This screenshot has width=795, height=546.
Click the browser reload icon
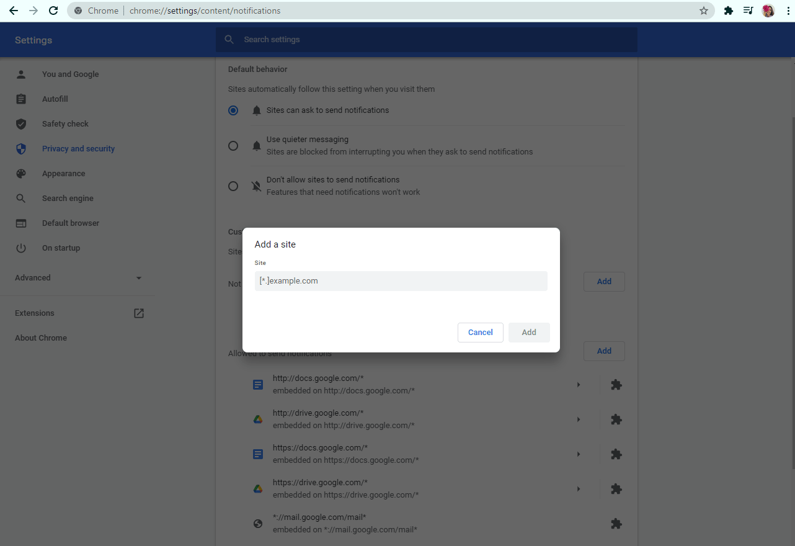53,11
